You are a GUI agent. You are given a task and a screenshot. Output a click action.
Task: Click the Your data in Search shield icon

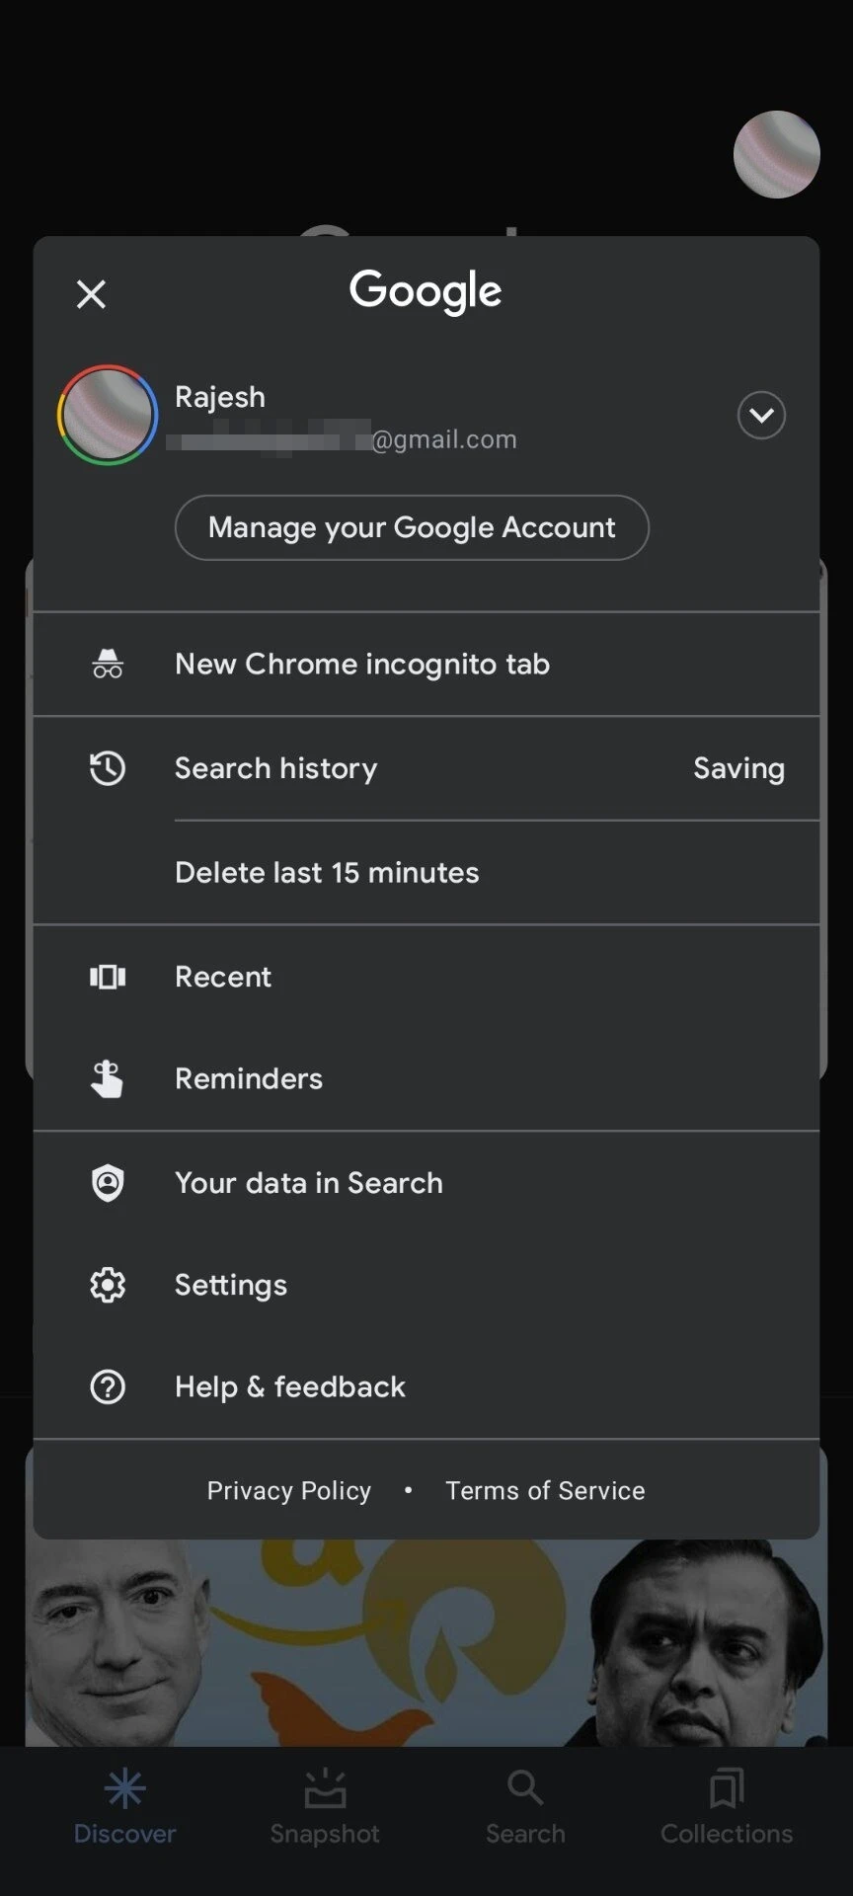(108, 1182)
